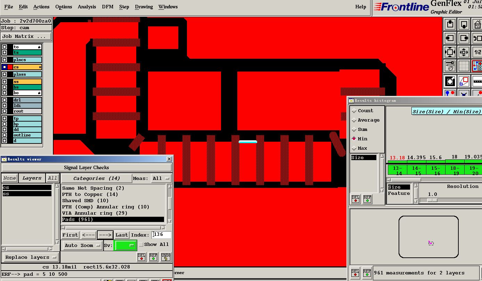Click the First result button
The width and height of the screenshot is (482, 281).
(70, 235)
